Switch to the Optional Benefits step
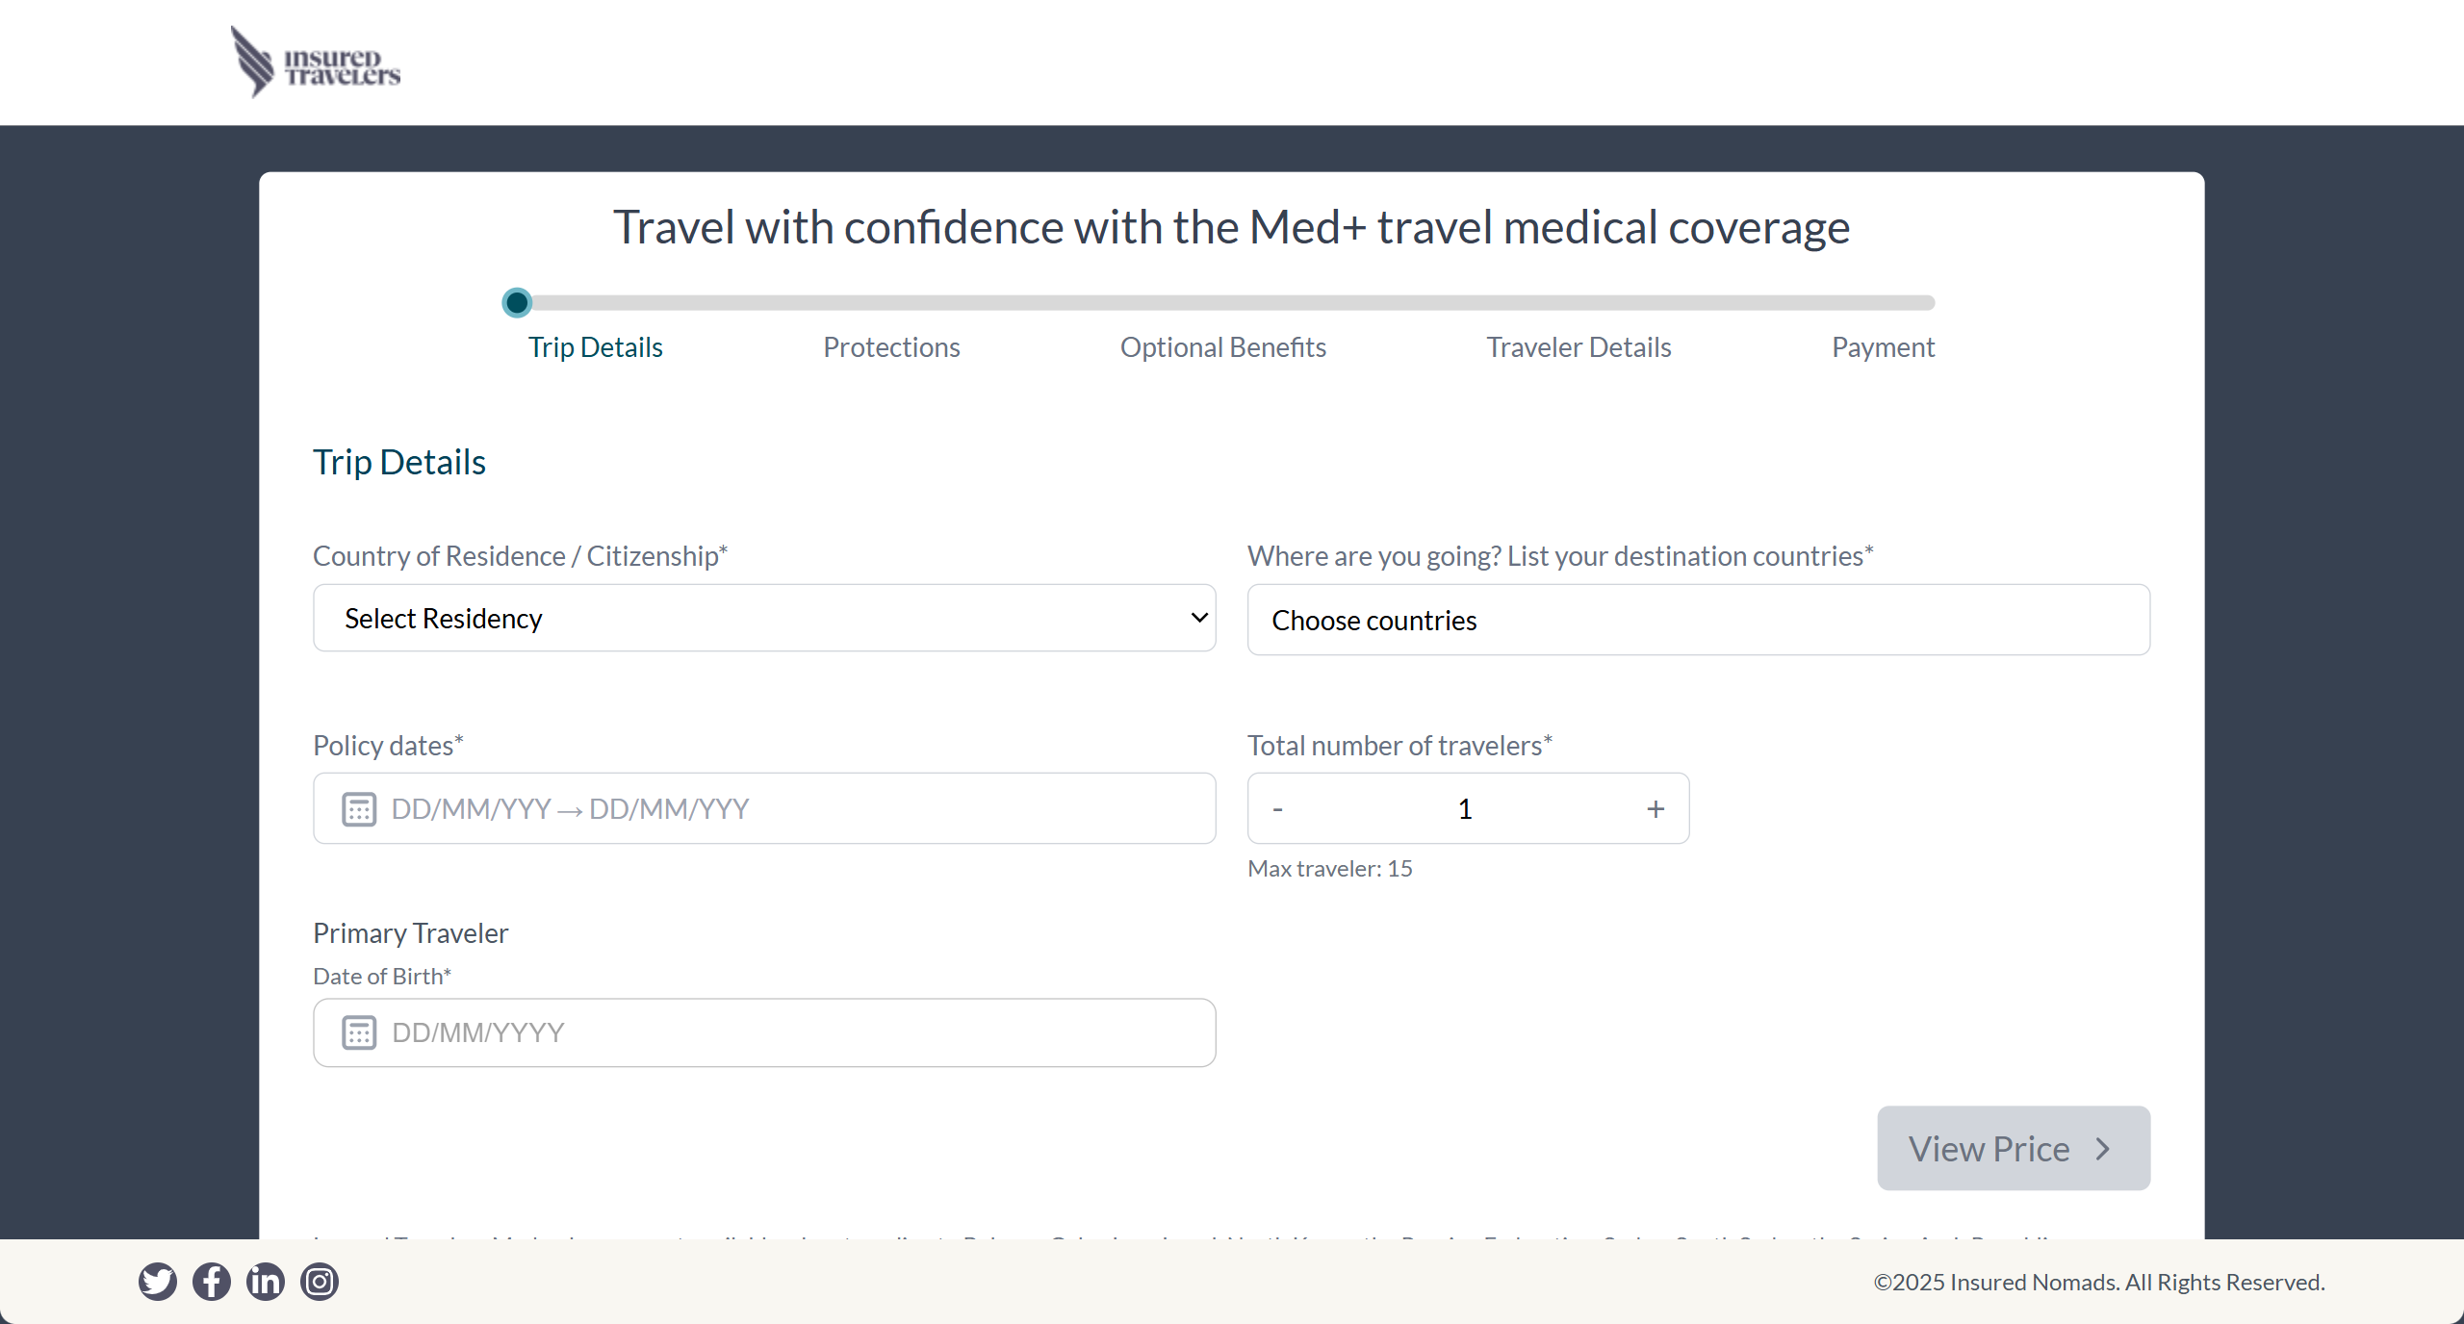Screen dimensions: 2464x1324 click(1222, 347)
